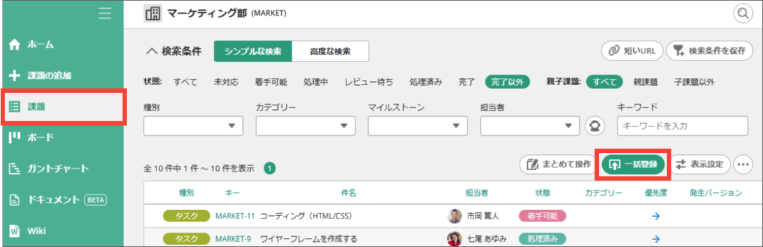Sort by キー column header
The height and width of the screenshot is (247, 763).
pyautogui.click(x=231, y=192)
